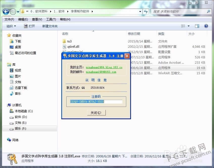The image size is (214, 168).
Task: Select the qtintf.dll file
Action: [73, 46]
